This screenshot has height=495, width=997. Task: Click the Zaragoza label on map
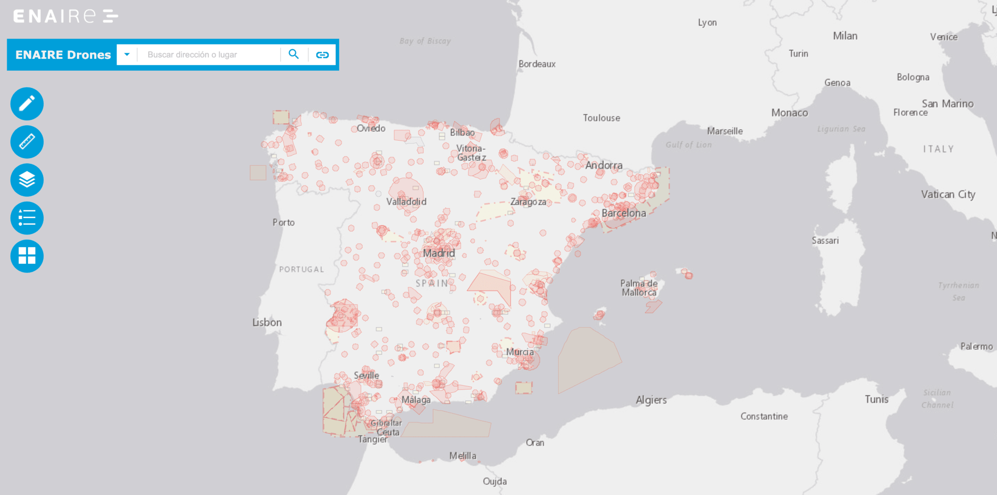pyautogui.click(x=528, y=202)
